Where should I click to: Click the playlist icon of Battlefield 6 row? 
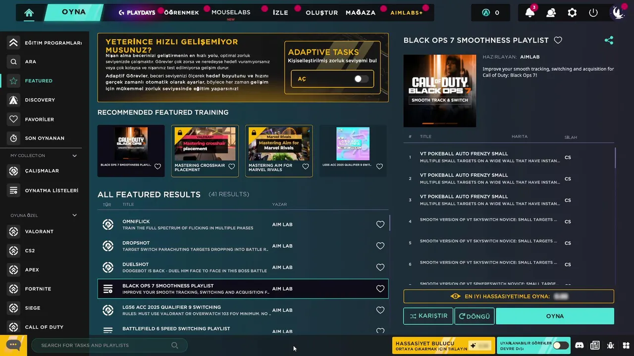[108, 330]
